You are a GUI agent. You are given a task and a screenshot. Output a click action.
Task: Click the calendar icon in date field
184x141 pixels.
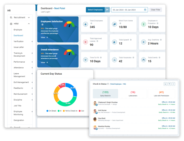pyautogui.click(x=145, y=10)
